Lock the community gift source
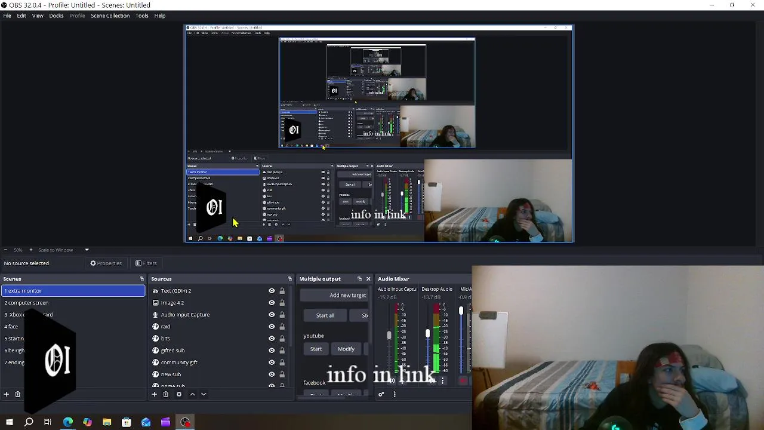The width and height of the screenshot is (764, 430). pos(282,363)
